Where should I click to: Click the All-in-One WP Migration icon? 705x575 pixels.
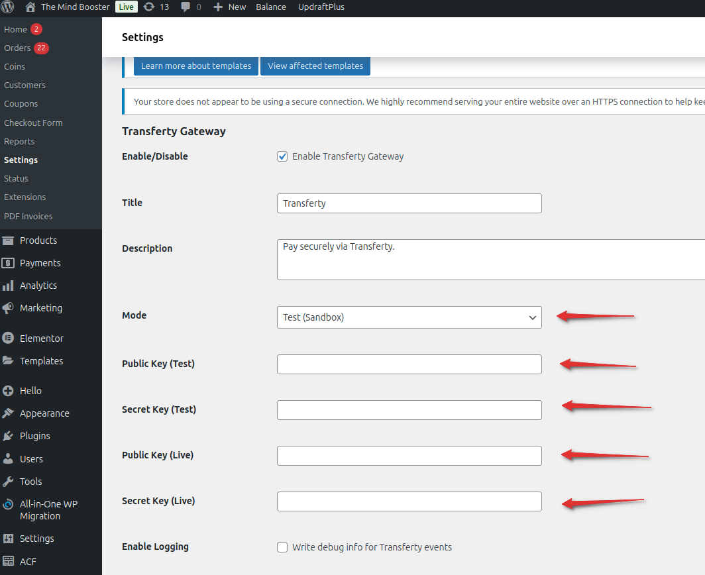(8, 504)
